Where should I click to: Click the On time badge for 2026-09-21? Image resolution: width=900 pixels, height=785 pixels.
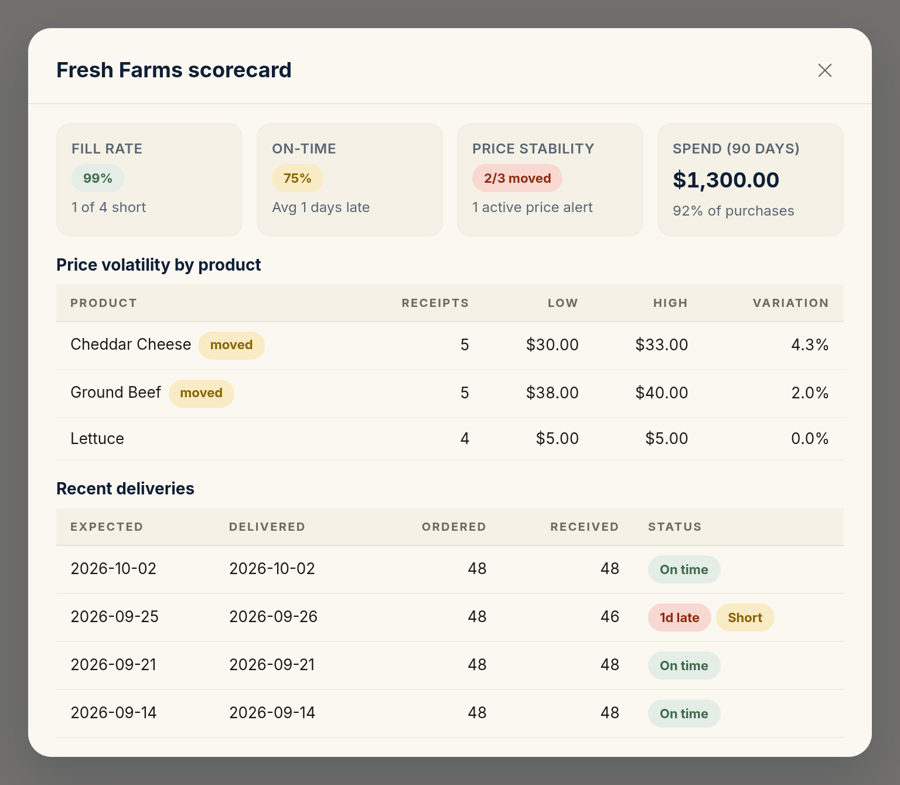(684, 665)
